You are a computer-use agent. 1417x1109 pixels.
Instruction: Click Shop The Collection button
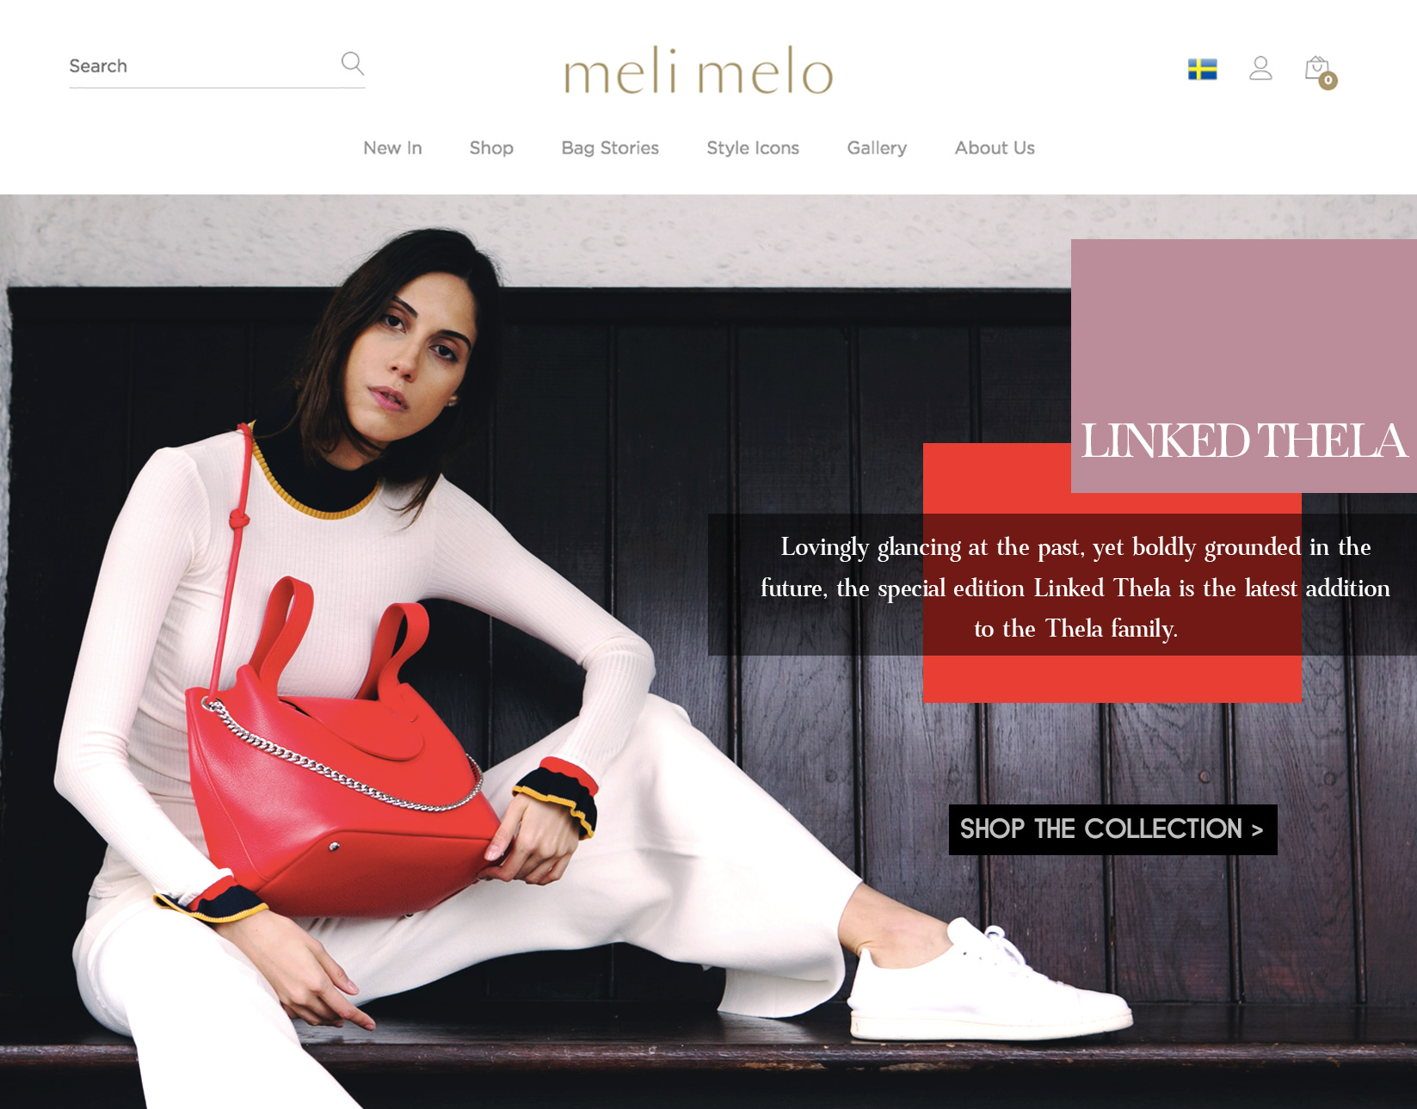point(1112,829)
